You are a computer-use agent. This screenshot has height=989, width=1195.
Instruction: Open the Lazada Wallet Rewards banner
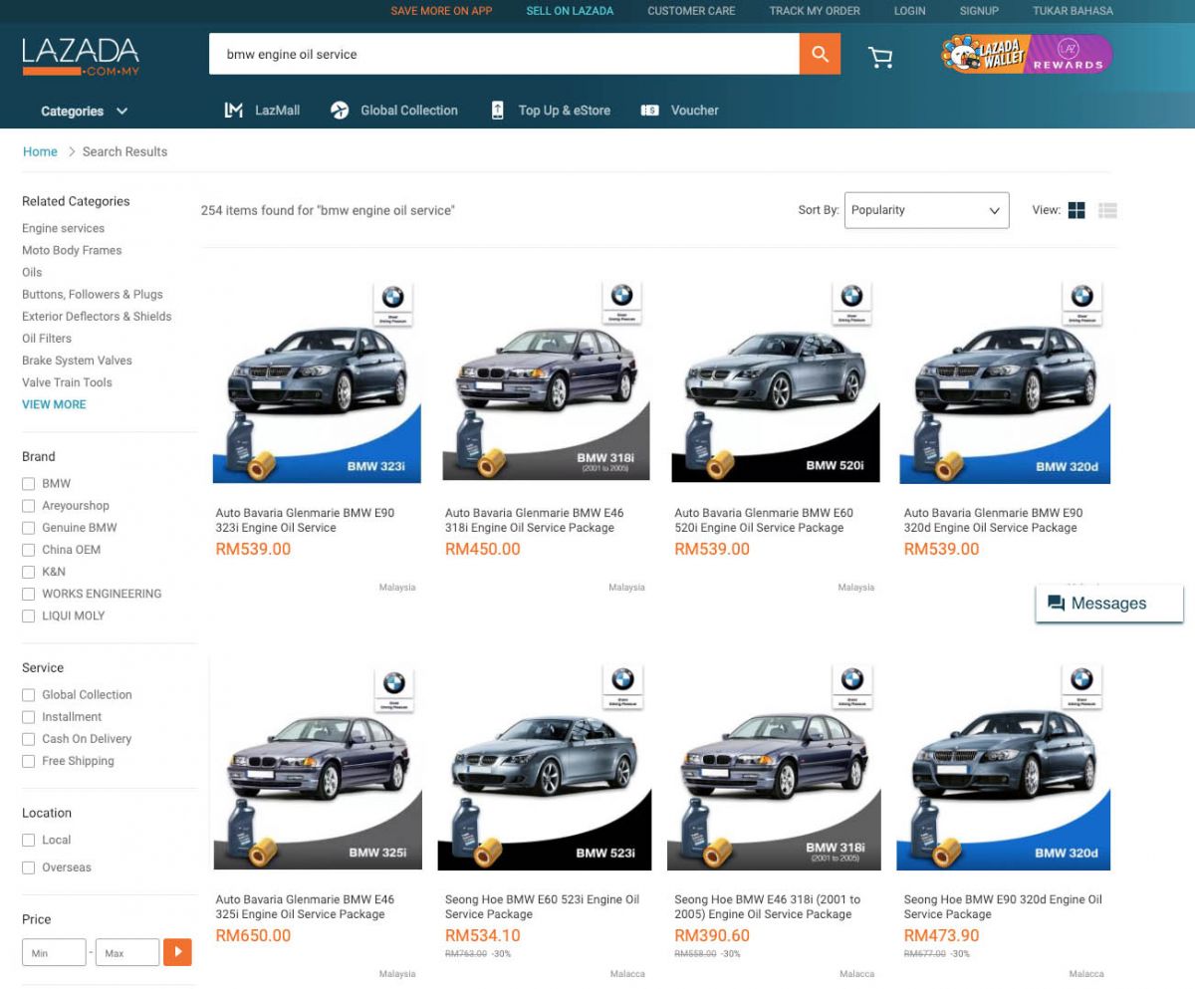pos(1027,54)
